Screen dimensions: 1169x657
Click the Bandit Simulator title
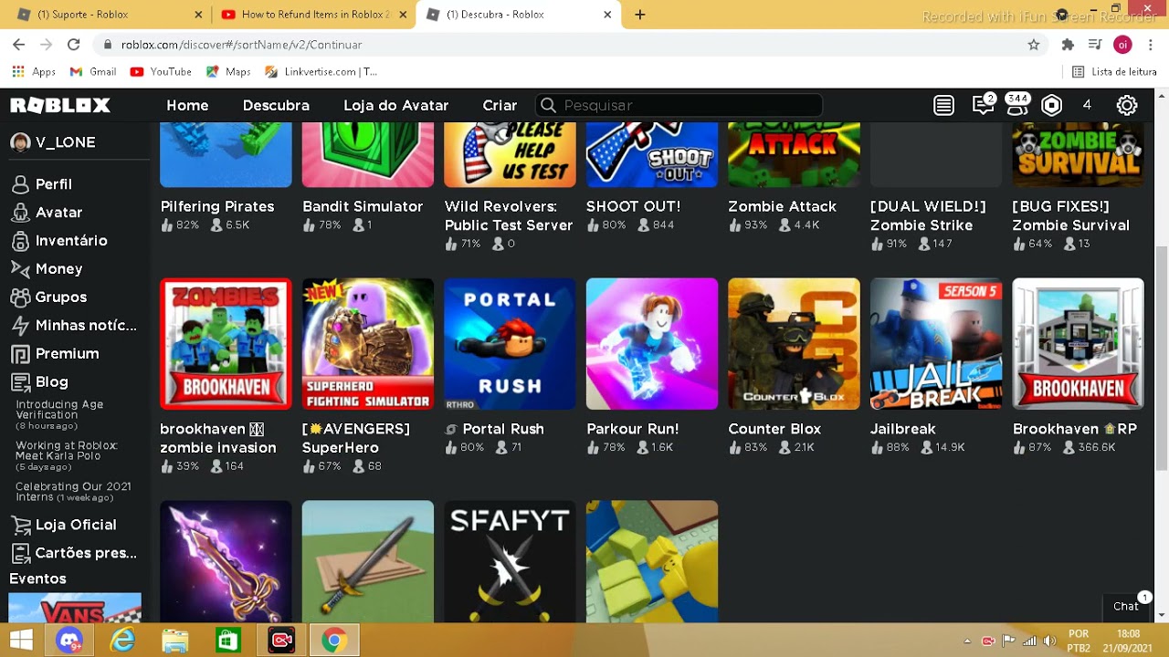363,207
